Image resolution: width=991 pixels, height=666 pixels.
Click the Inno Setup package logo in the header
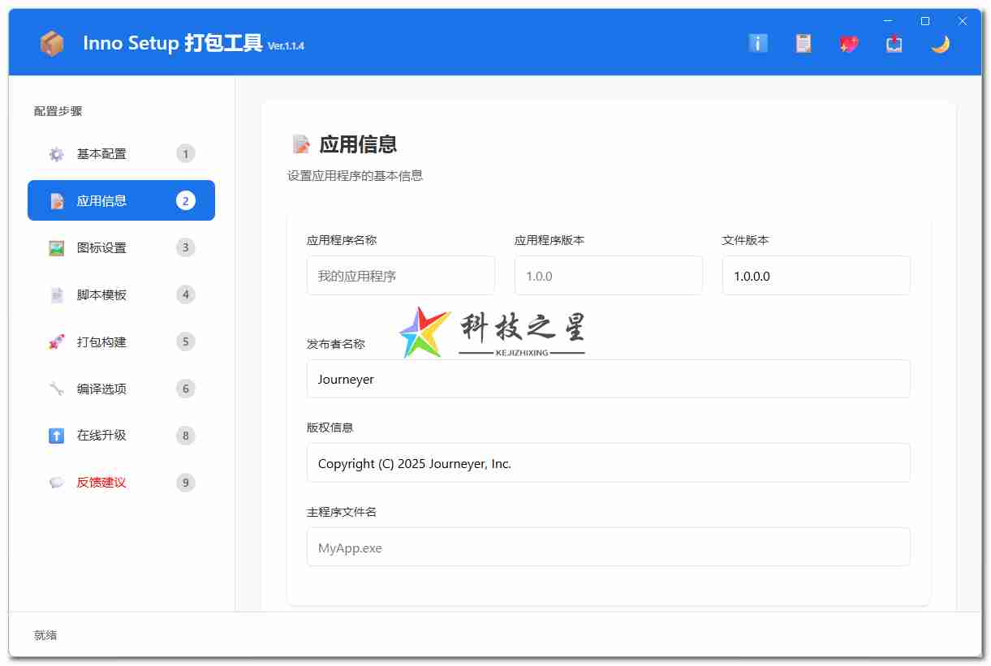coord(52,44)
